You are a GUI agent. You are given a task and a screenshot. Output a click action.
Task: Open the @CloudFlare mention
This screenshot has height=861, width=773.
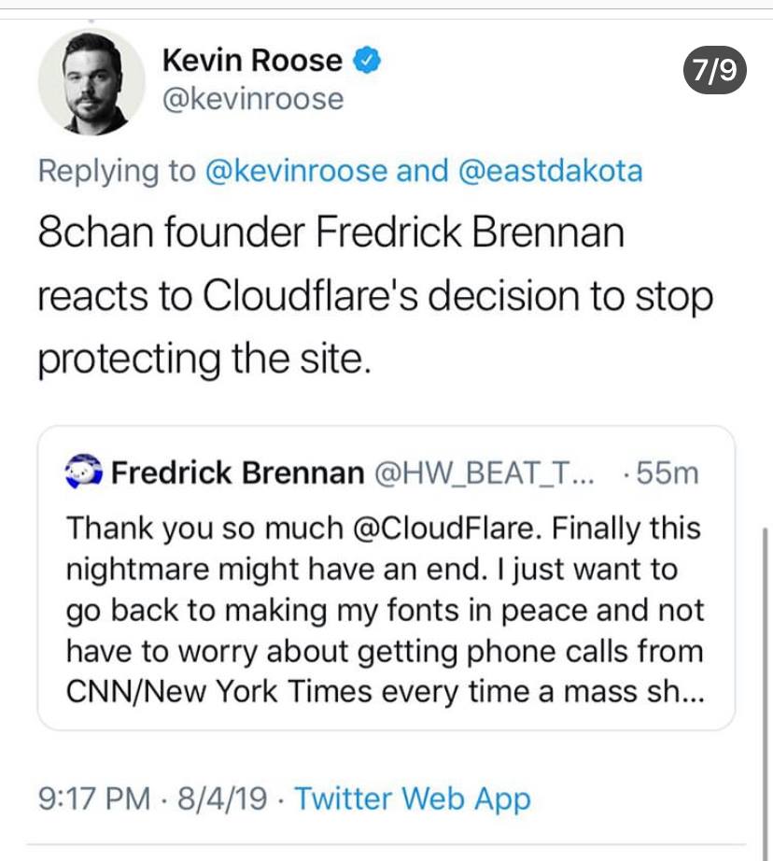coord(446,529)
